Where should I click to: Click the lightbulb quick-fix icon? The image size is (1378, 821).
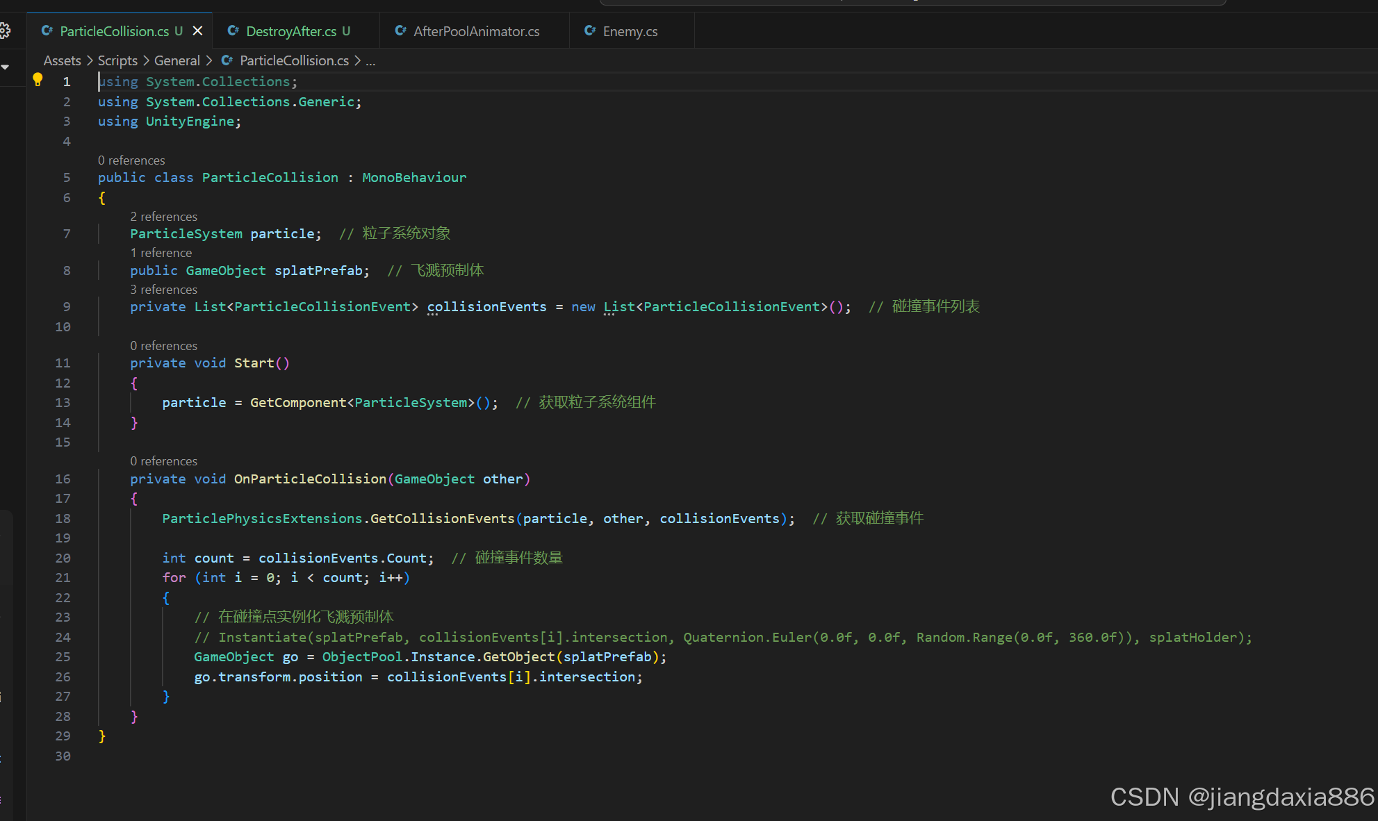[x=38, y=80]
